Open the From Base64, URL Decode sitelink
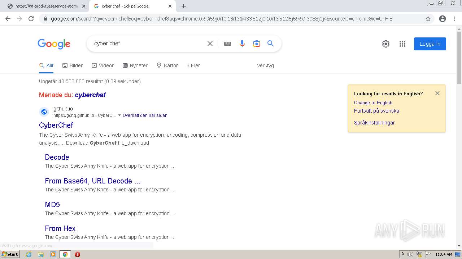Viewport: 462px width, 259px height. pos(93,181)
